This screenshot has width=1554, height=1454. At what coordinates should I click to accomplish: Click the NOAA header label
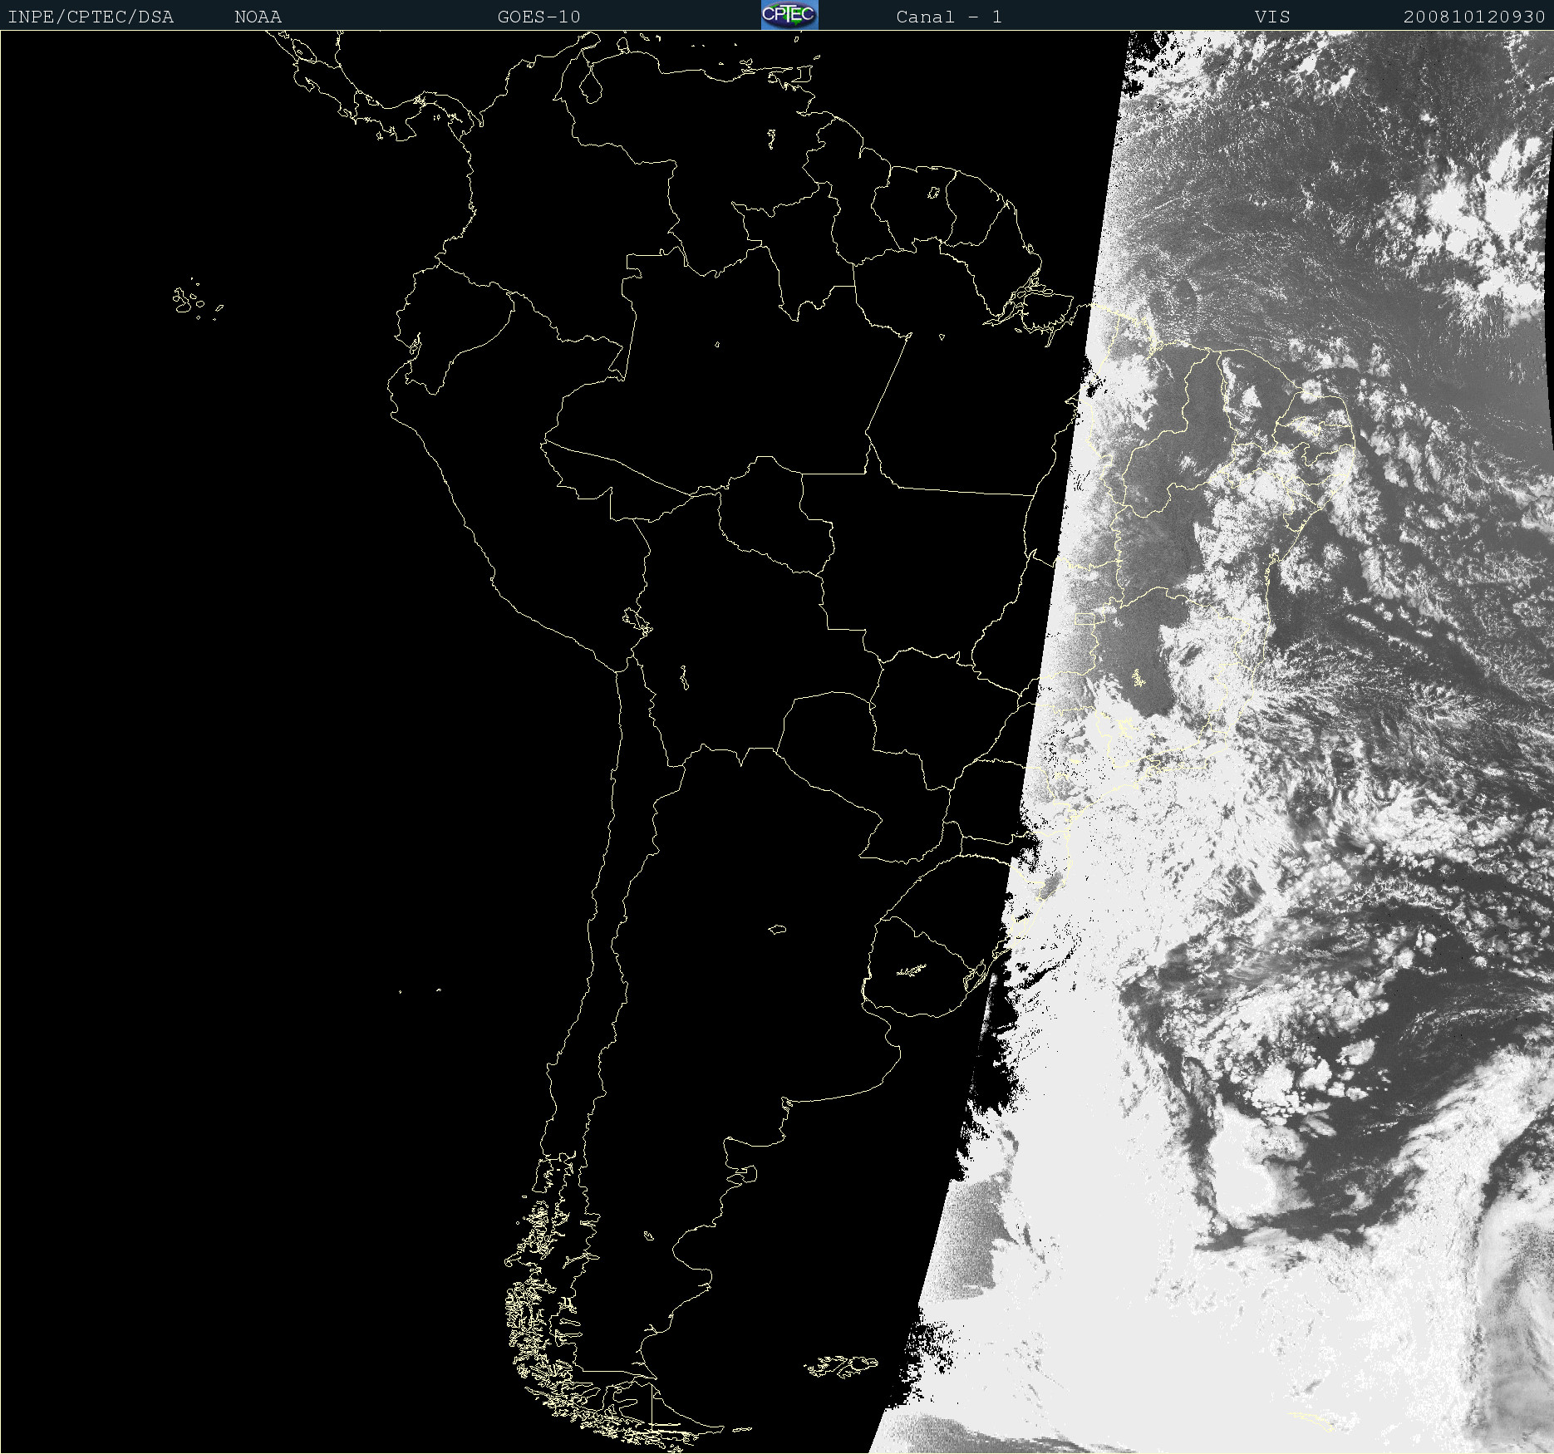pyautogui.click(x=258, y=17)
